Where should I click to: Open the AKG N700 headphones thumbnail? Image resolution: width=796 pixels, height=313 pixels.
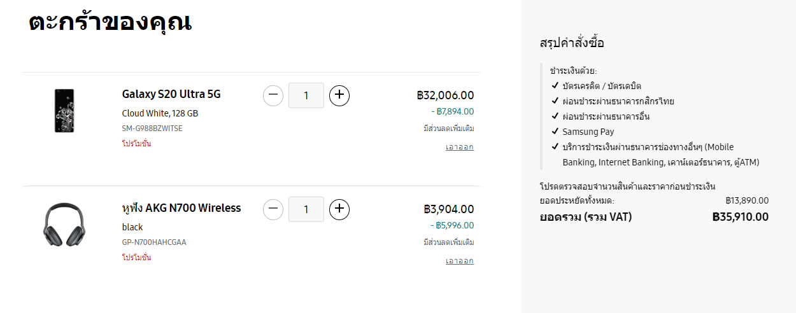pos(64,225)
